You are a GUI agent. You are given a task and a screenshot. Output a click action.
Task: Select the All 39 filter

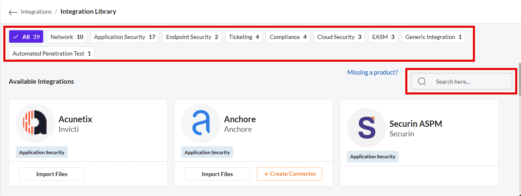coord(26,37)
